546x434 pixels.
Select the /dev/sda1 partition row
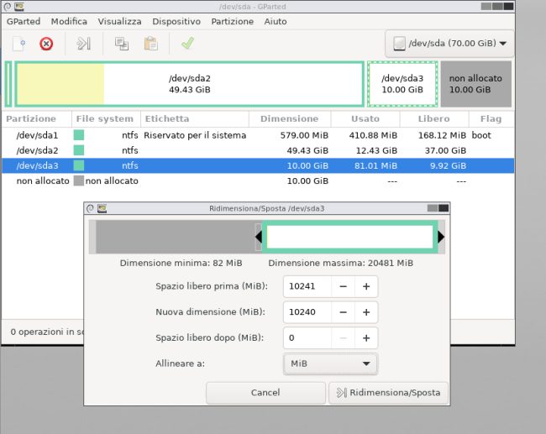click(258, 135)
